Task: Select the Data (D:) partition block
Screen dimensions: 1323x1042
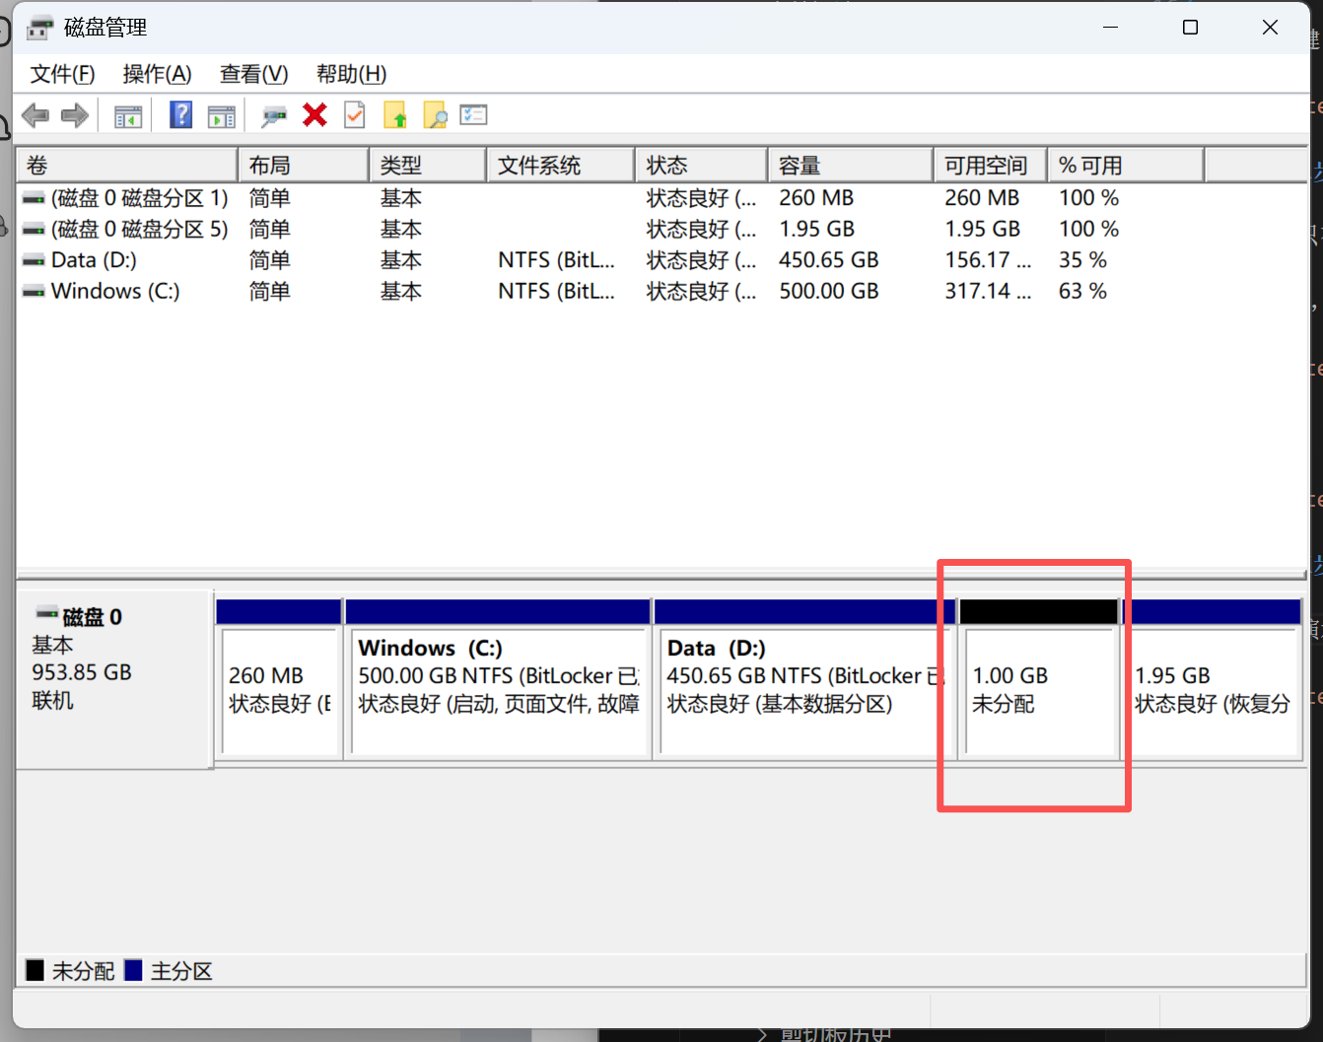Action: coord(801,690)
